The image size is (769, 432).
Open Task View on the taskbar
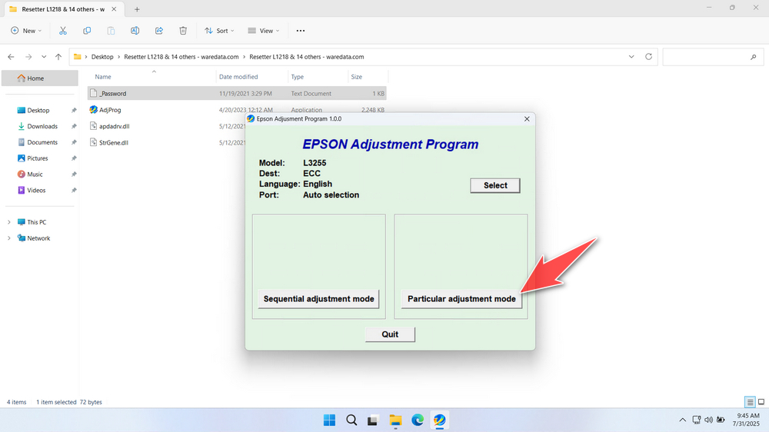(373, 420)
